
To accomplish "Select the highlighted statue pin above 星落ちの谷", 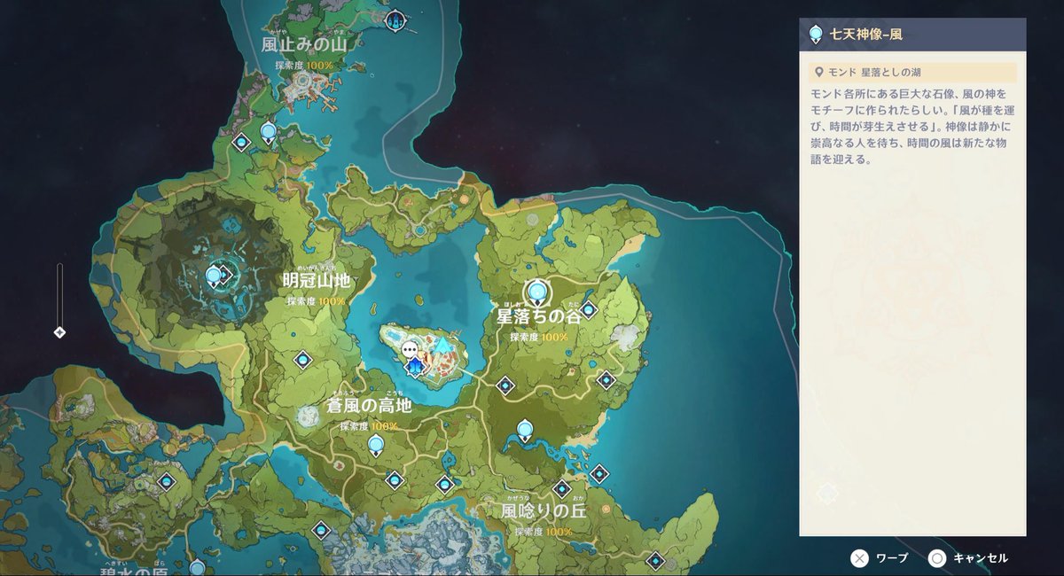I will pos(536,292).
